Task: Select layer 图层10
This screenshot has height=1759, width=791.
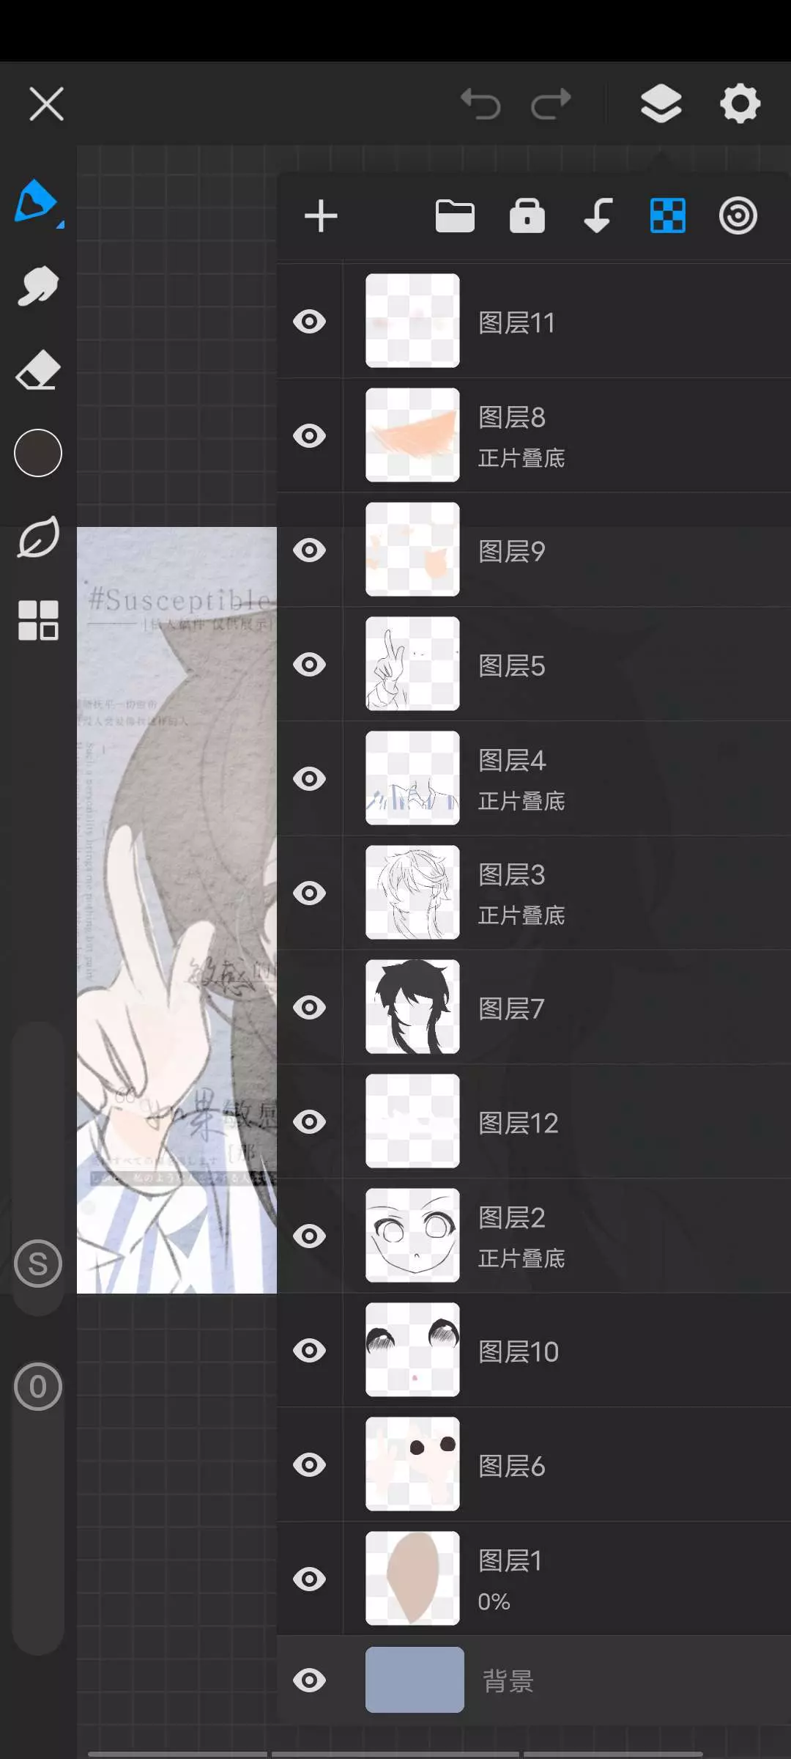Action: [567, 1351]
